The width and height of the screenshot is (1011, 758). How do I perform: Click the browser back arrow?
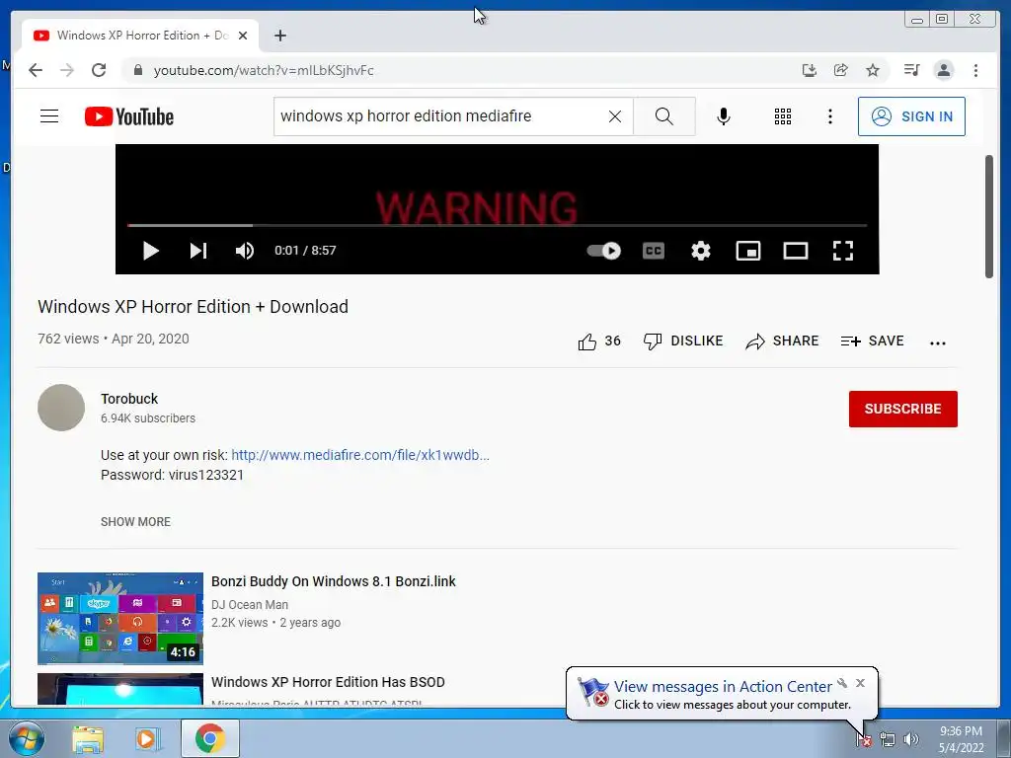(36, 70)
